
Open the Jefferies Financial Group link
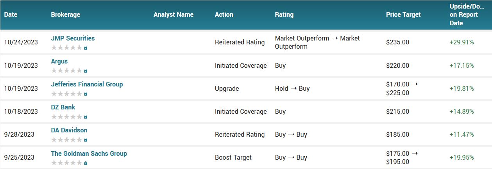87,84
